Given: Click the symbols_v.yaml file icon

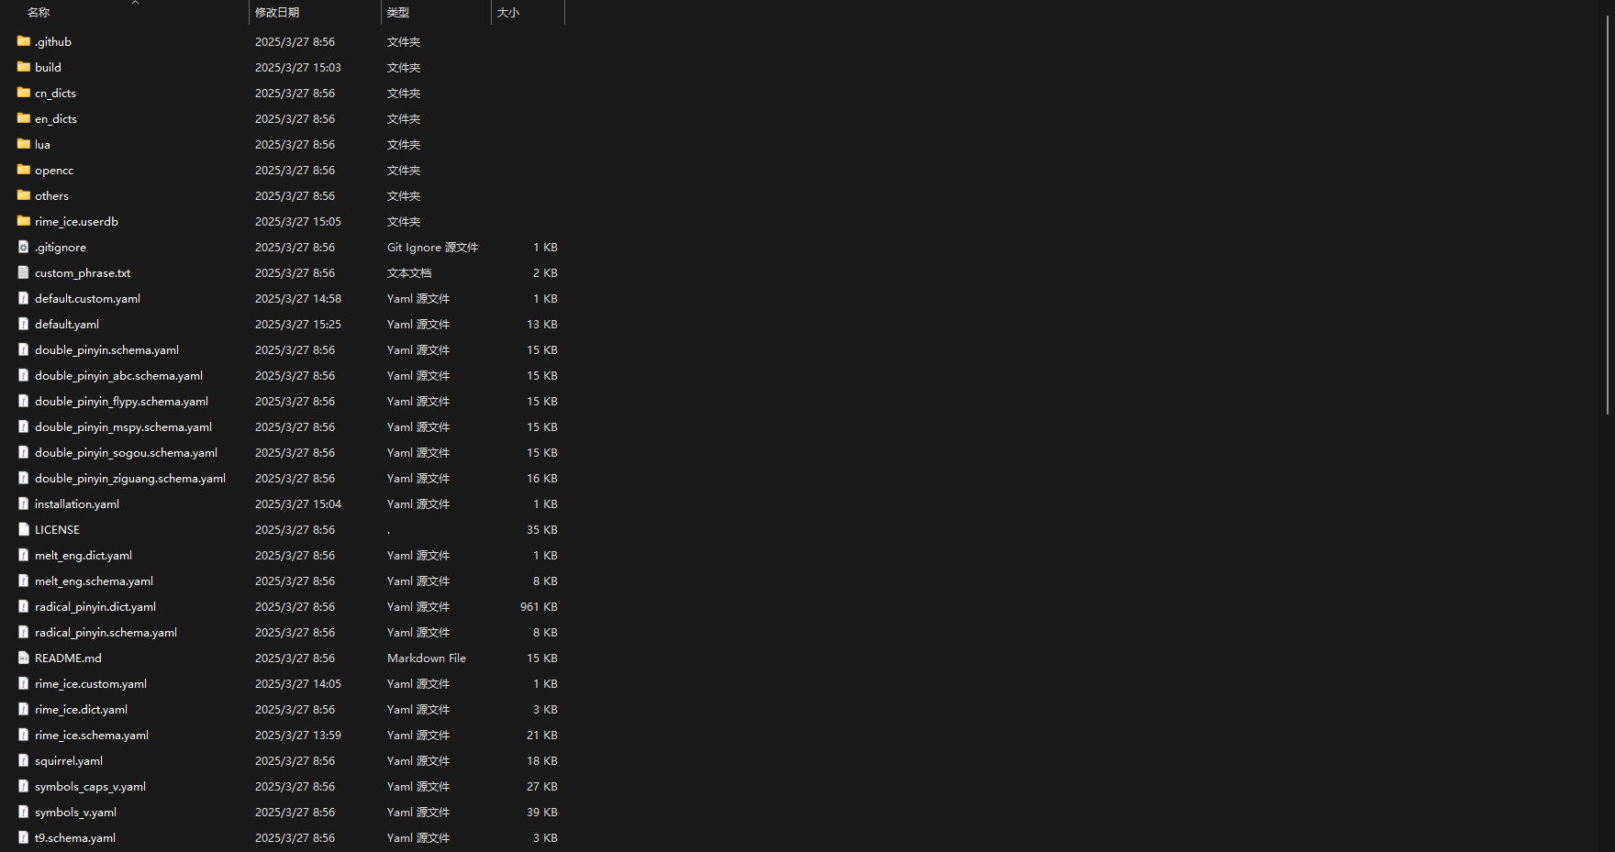Looking at the screenshot, I should click(24, 812).
